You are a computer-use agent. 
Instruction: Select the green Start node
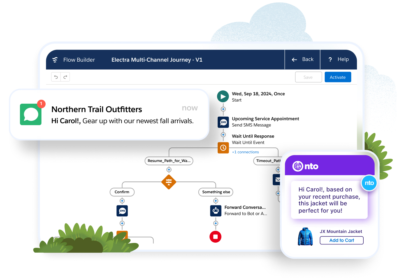(223, 96)
